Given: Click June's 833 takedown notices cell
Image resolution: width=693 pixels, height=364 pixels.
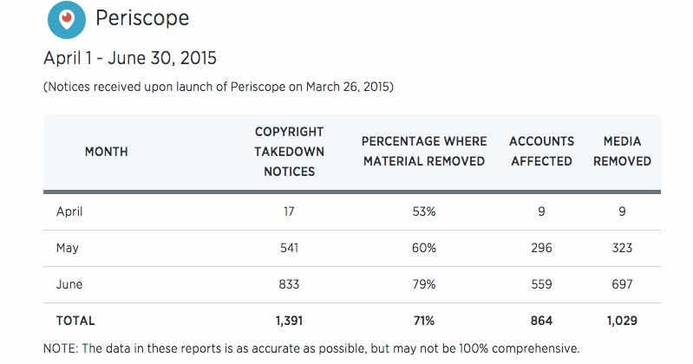Looking at the screenshot, I should [x=289, y=284].
